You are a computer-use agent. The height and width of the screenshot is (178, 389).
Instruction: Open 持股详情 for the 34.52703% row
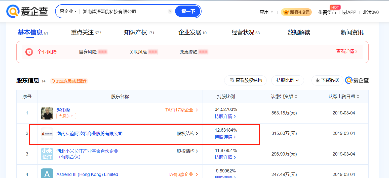pyautogui.click(x=225, y=116)
